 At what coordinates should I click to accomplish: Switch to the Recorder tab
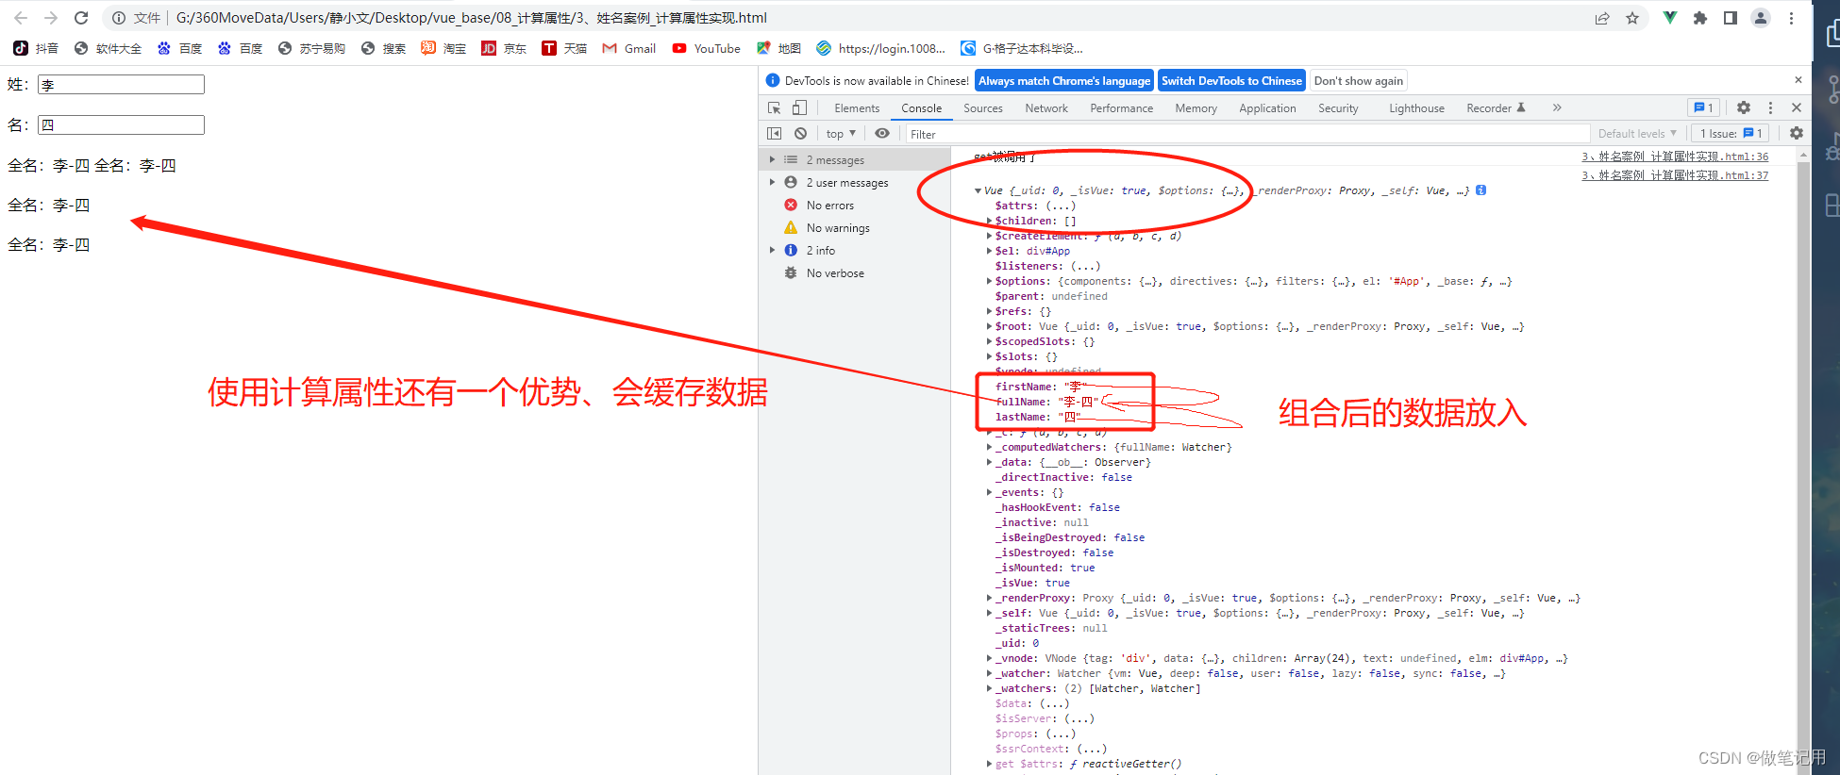pyautogui.click(x=1496, y=108)
